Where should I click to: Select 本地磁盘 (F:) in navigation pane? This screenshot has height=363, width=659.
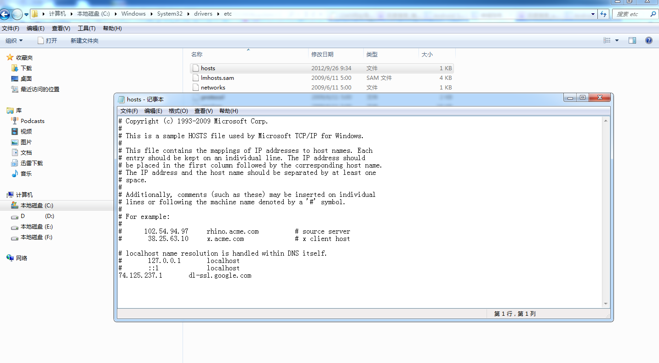[x=36, y=237]
